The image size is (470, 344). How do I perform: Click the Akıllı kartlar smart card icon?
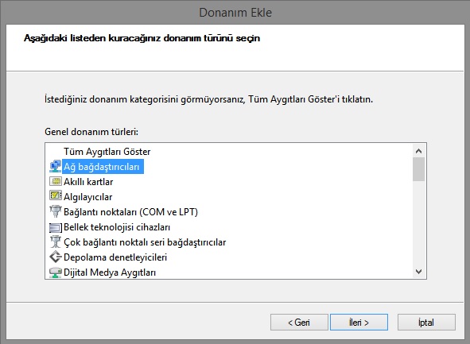pyautogui.click(x=55, y=181)
